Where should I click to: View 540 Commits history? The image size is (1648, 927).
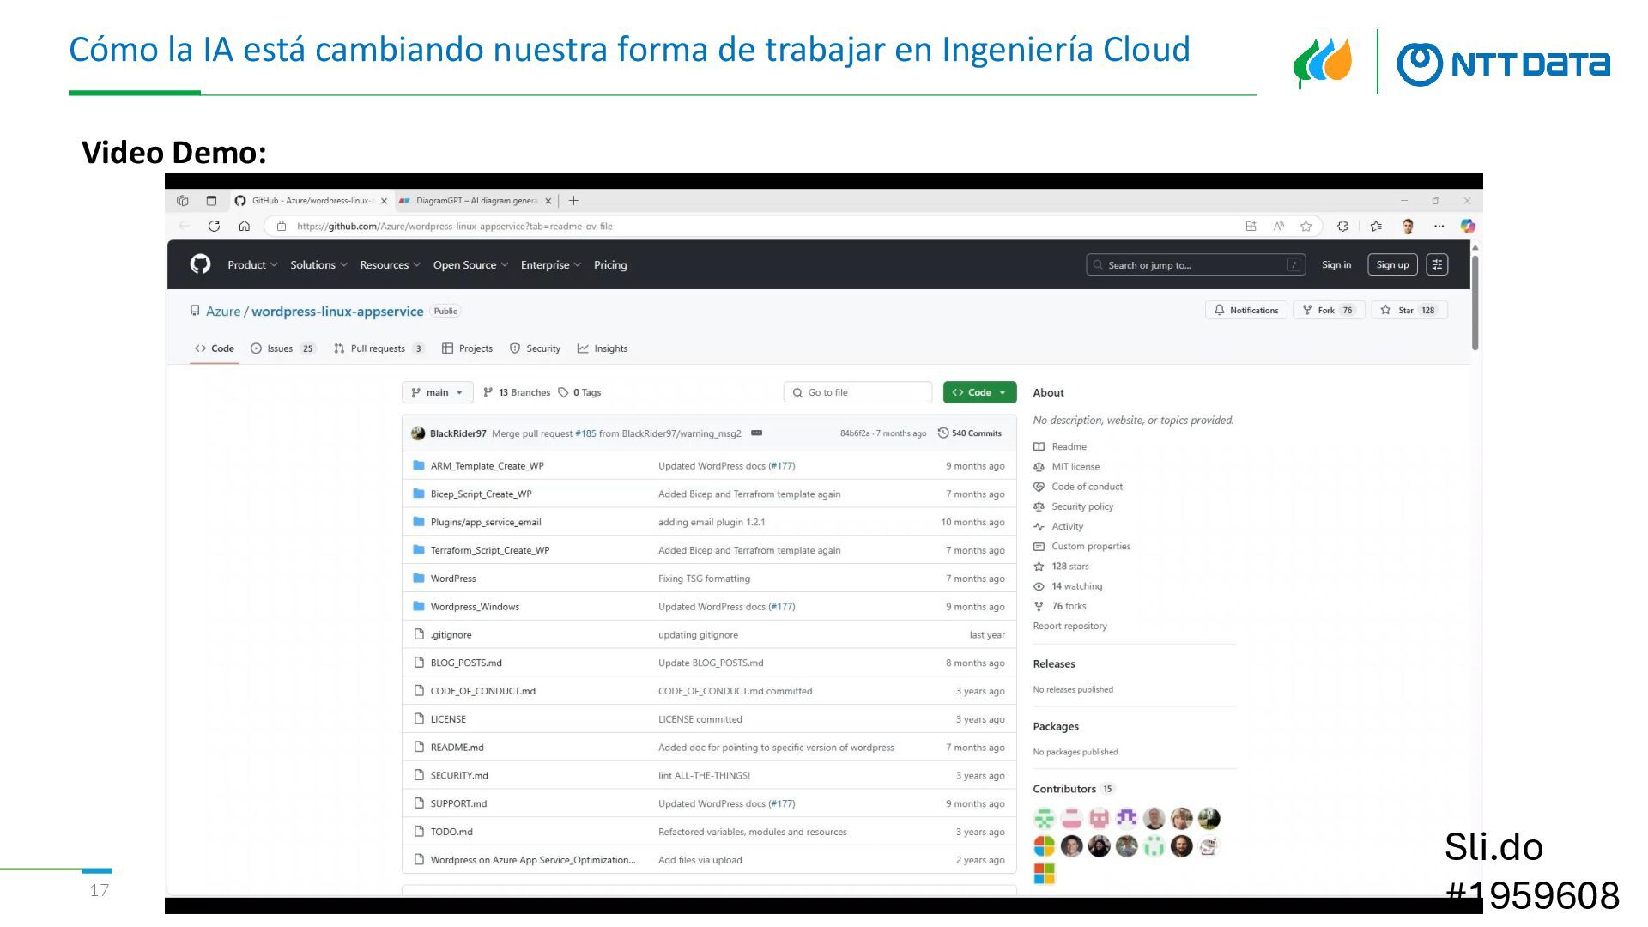pyautogui.click(x=970, y=433)
